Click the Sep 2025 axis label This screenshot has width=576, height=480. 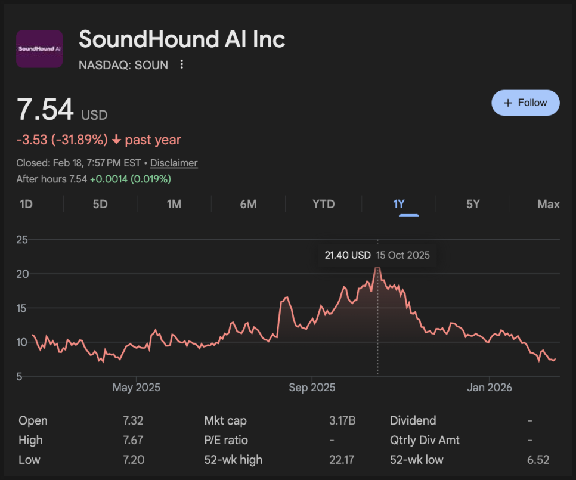[x=312, y=388]
